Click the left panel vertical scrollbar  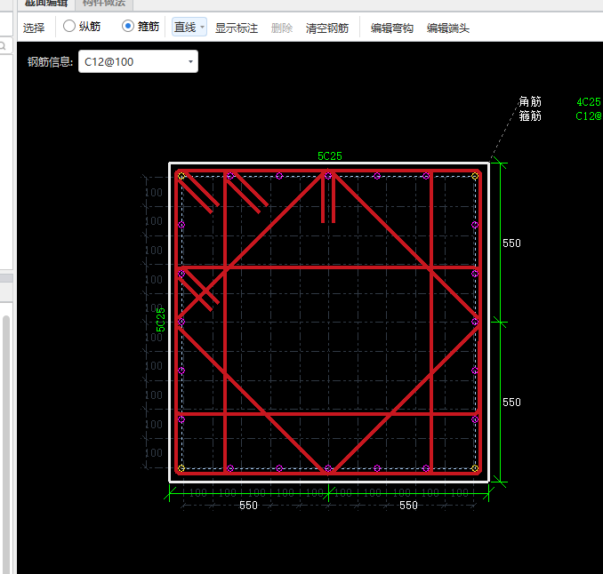tap(6, 443)
